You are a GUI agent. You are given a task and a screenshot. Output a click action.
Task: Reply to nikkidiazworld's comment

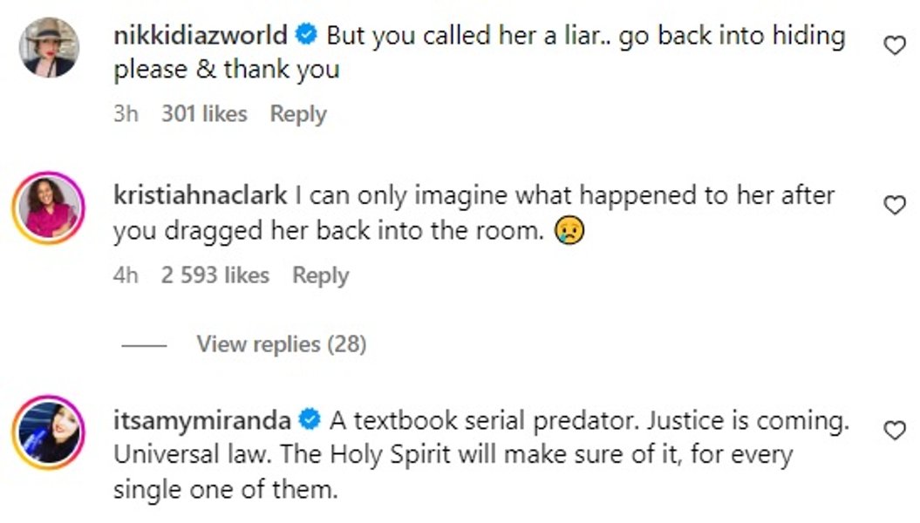pos(298,113)
